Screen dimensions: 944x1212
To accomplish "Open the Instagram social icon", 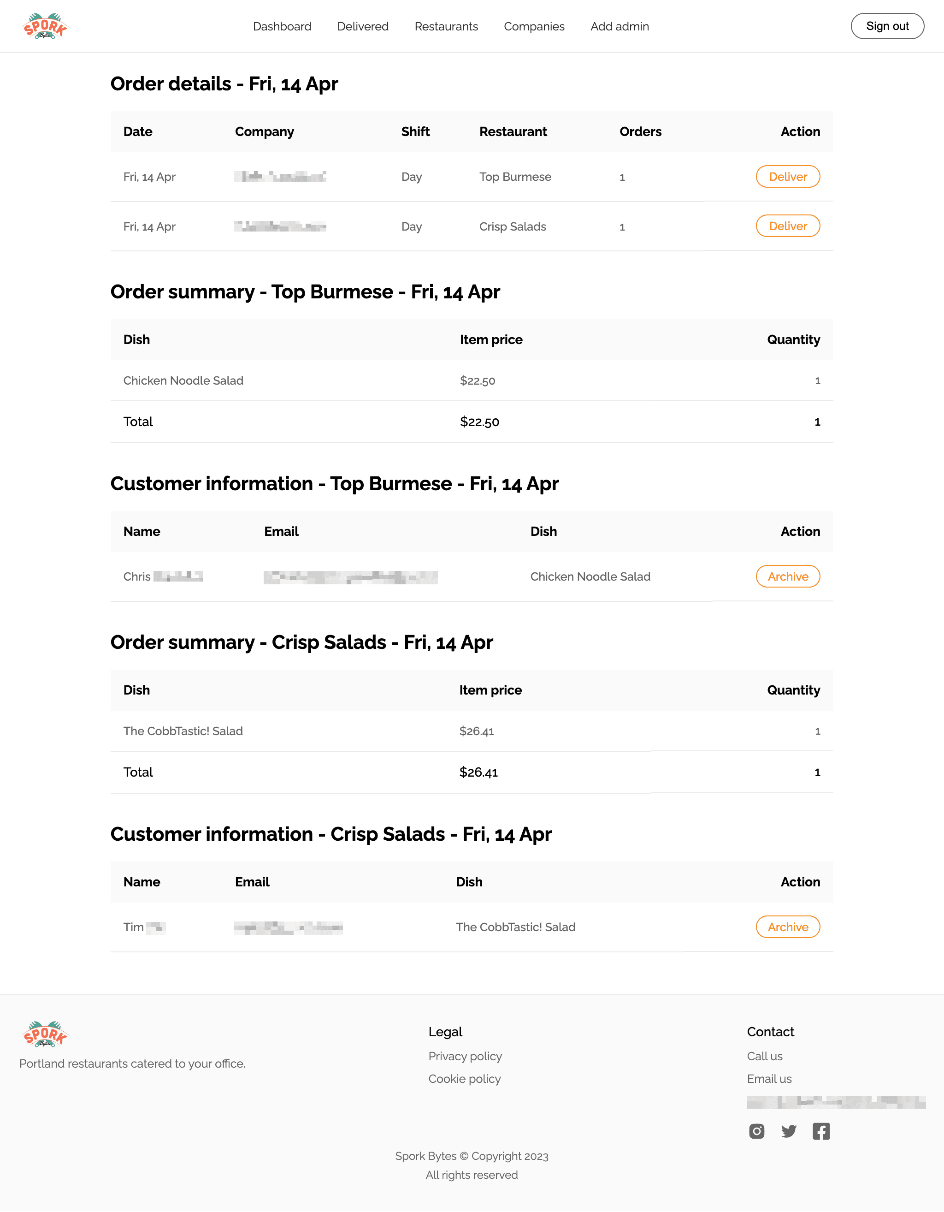I will click(x=756, y=1131).
